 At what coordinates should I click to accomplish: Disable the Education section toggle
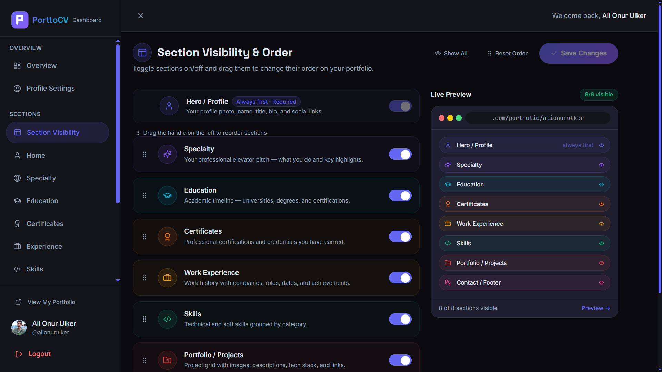[x=400, y=195]
